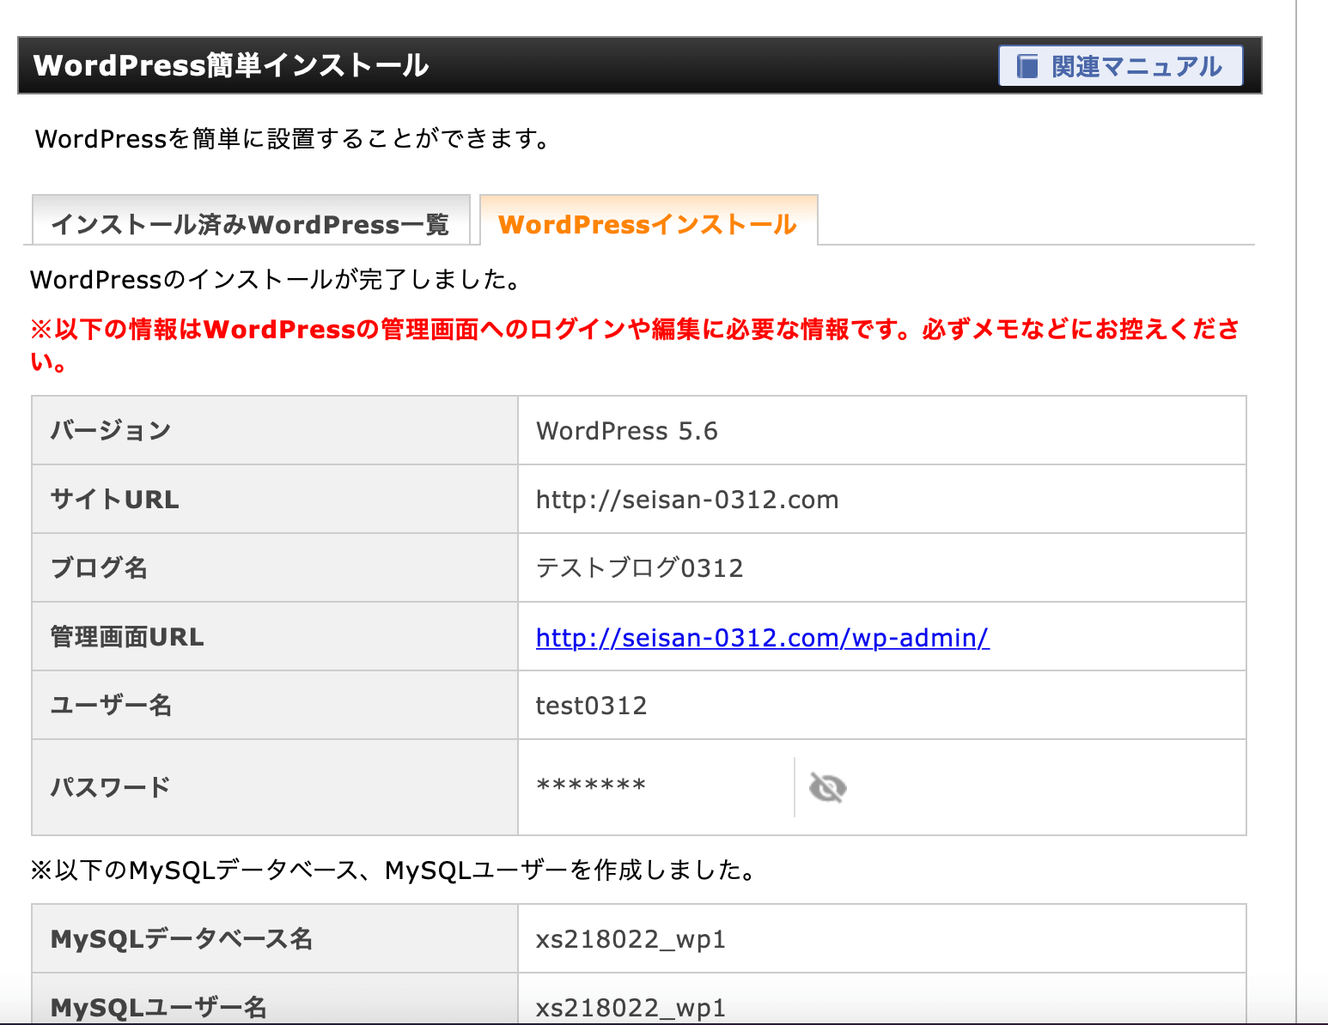
Task: Click the MySQLデータベース名 value xs218022_wp1
Action: (x=630, y=939)
